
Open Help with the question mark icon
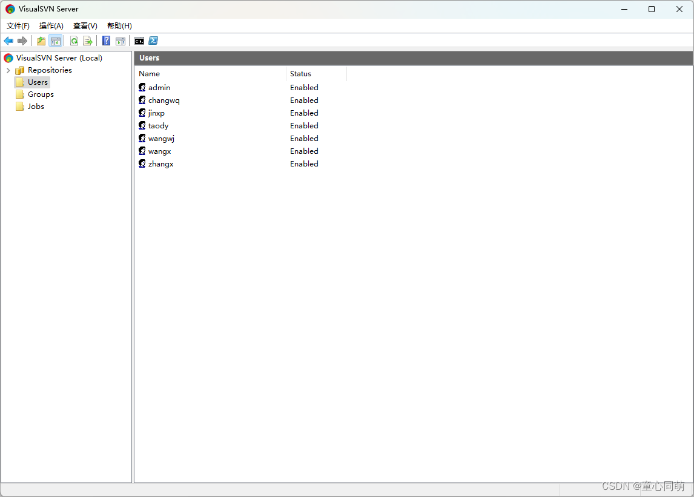point(106,41)
